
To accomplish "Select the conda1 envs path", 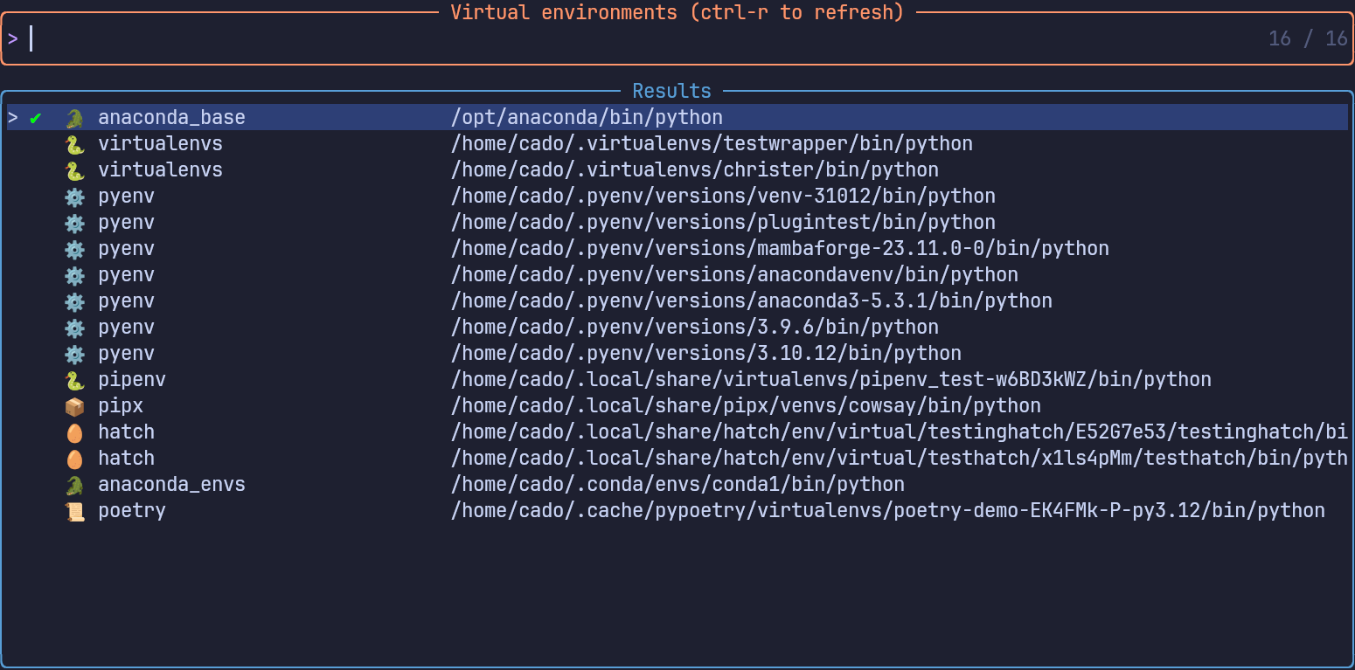I will (x=677, y=485).
